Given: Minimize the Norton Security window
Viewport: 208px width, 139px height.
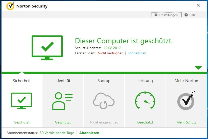Looking at the screenshot, I should 188,5.
